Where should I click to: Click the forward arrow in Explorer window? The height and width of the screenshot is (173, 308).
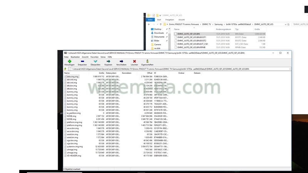[153, 24]
